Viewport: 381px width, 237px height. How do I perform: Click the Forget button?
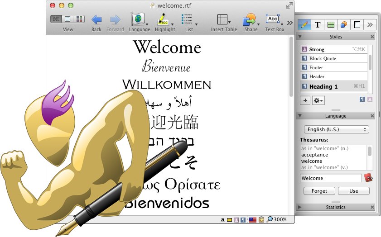click(x=319, y=191)
